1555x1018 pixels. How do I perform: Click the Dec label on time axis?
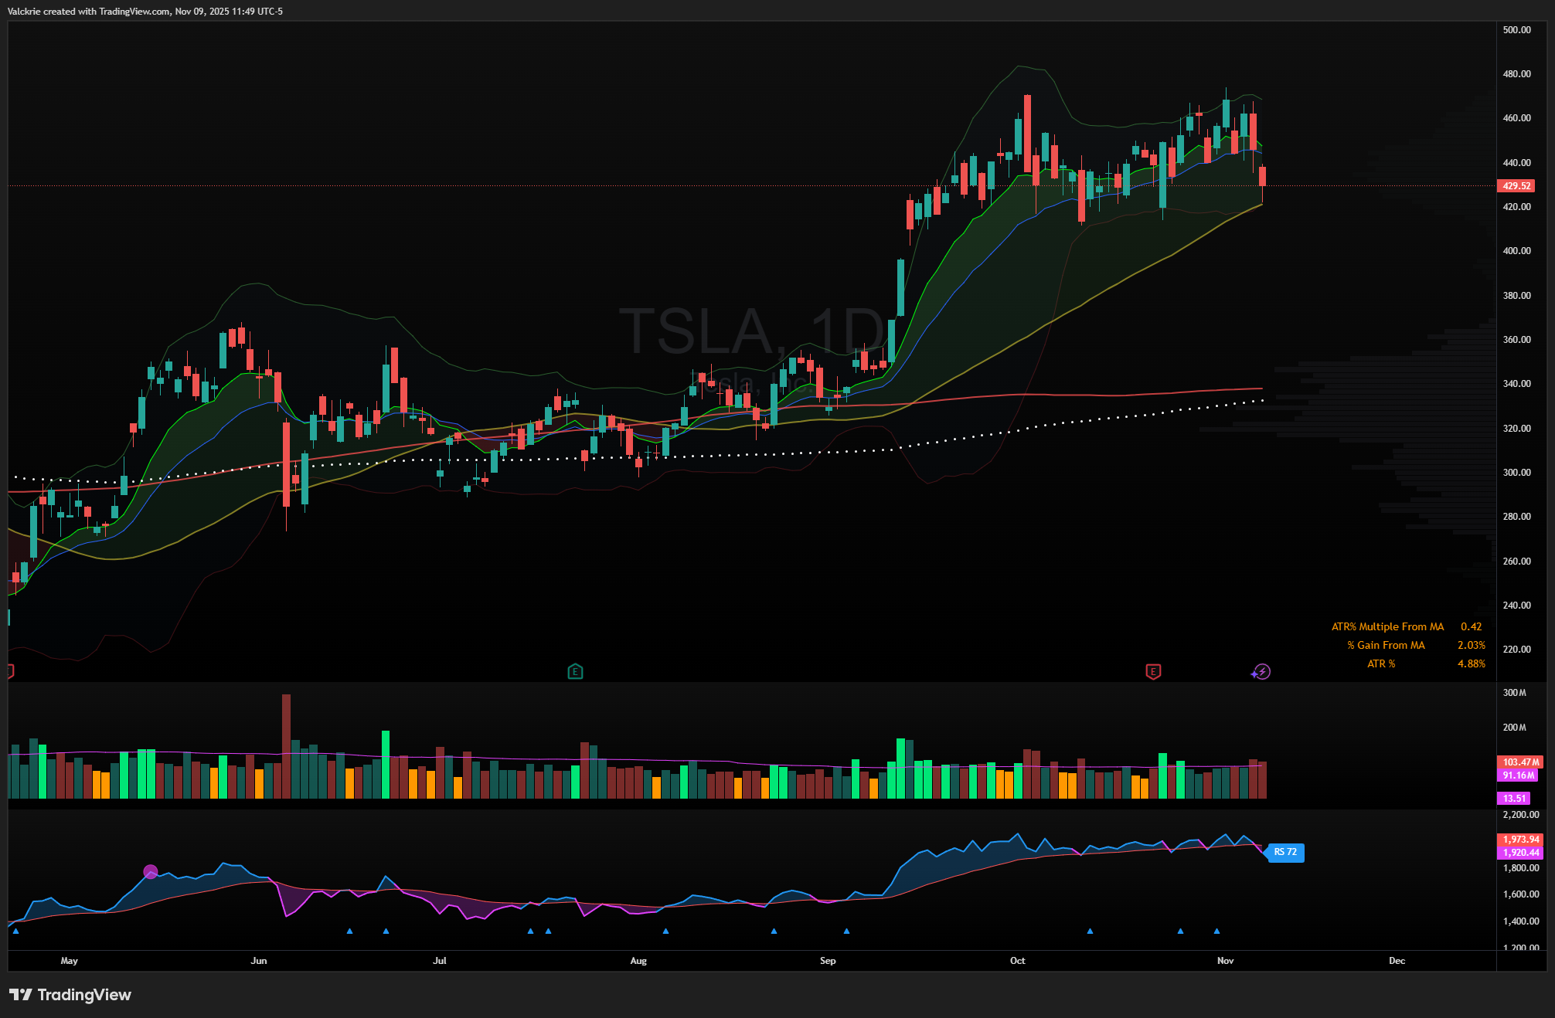1397,960
